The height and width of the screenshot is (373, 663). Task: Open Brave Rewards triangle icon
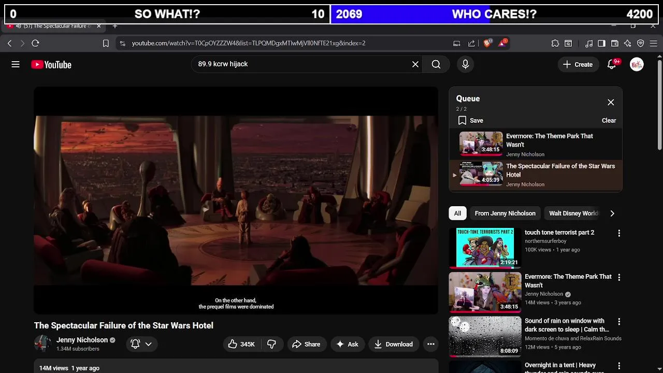502,44
